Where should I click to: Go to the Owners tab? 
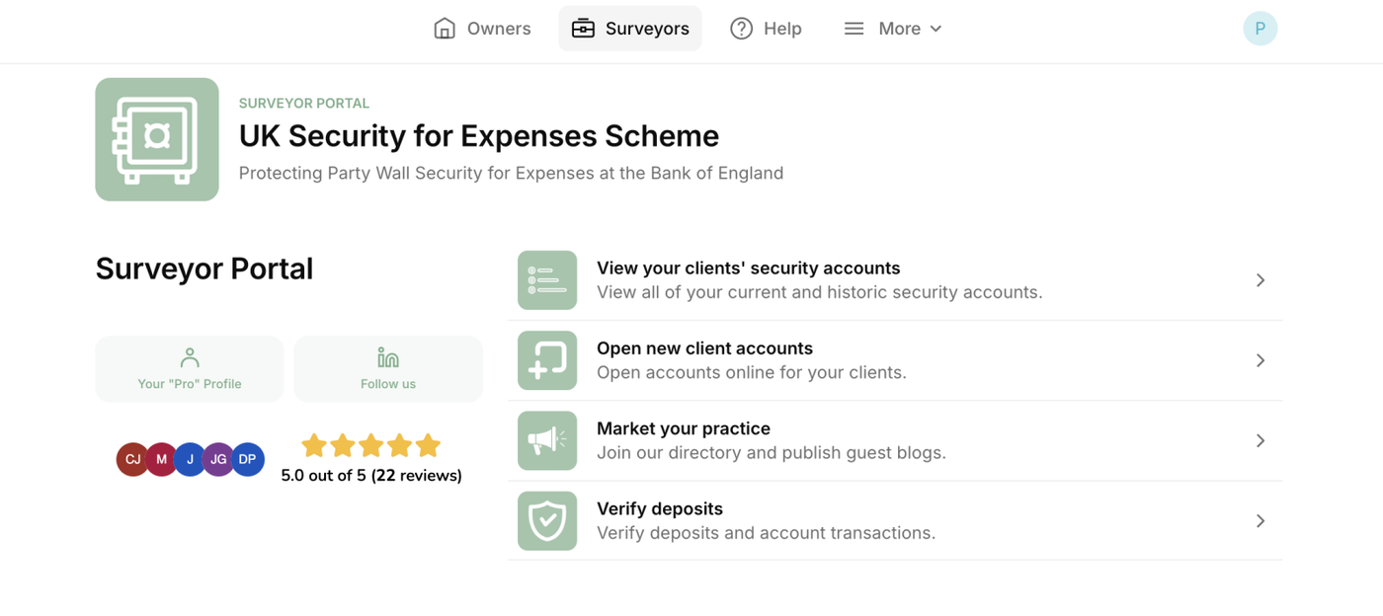coord(482,29)
